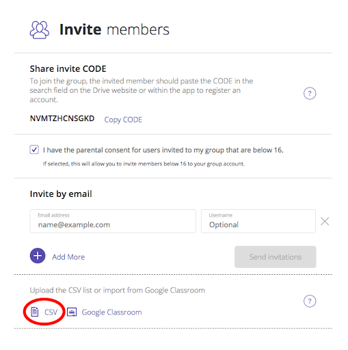Screen dimensions: 348x350
Task: Click the Google Classroom icon
Action: pos(72,312)
